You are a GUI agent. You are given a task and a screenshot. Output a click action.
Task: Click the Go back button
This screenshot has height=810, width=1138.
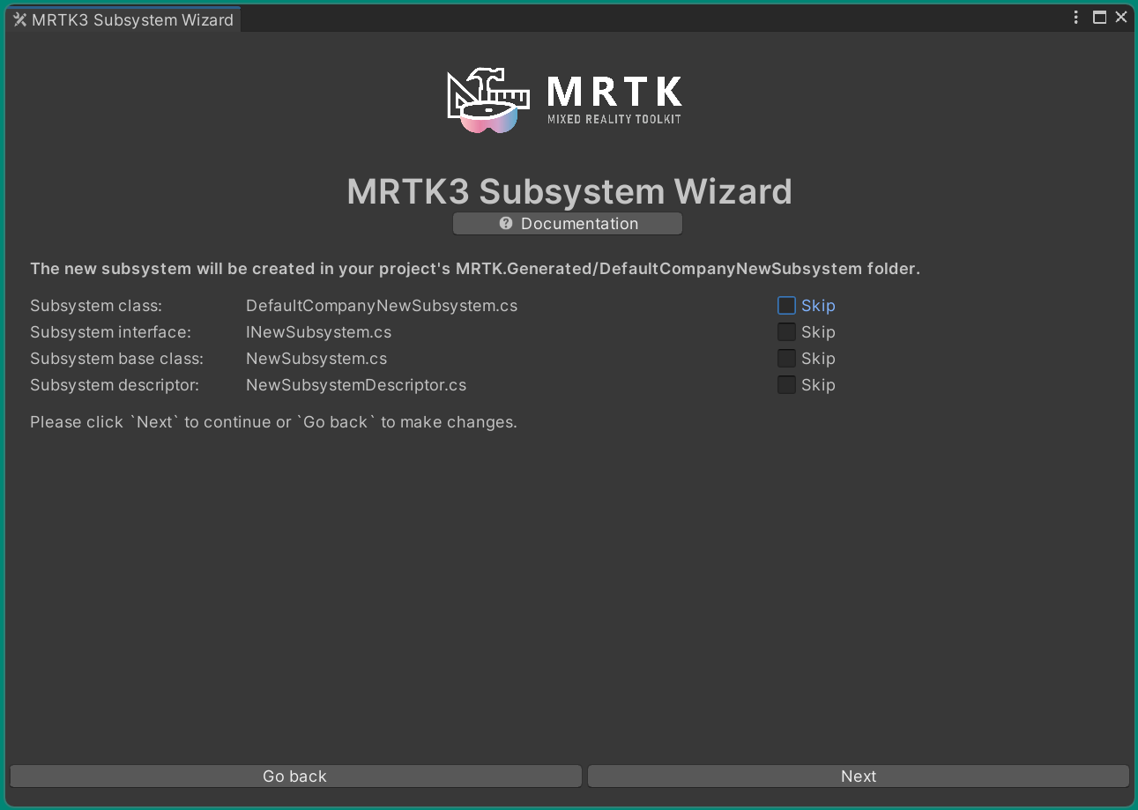(295, 777)
